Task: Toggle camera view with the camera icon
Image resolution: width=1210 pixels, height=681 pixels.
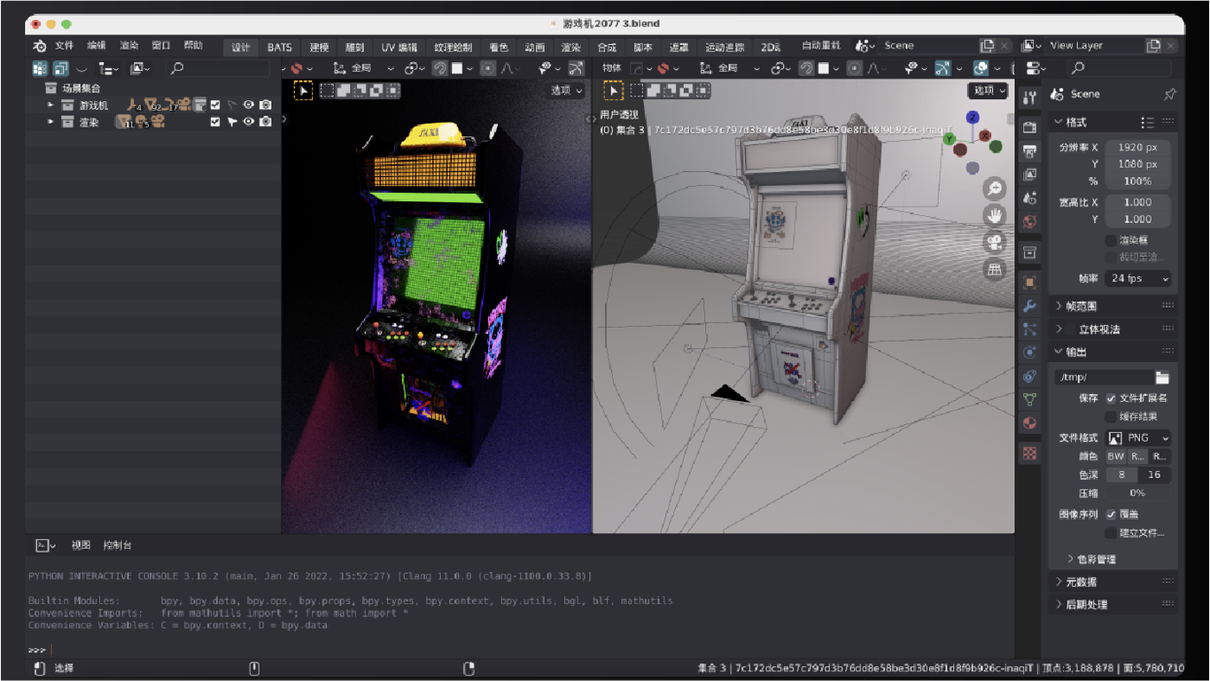Action: tap(994, 243)
